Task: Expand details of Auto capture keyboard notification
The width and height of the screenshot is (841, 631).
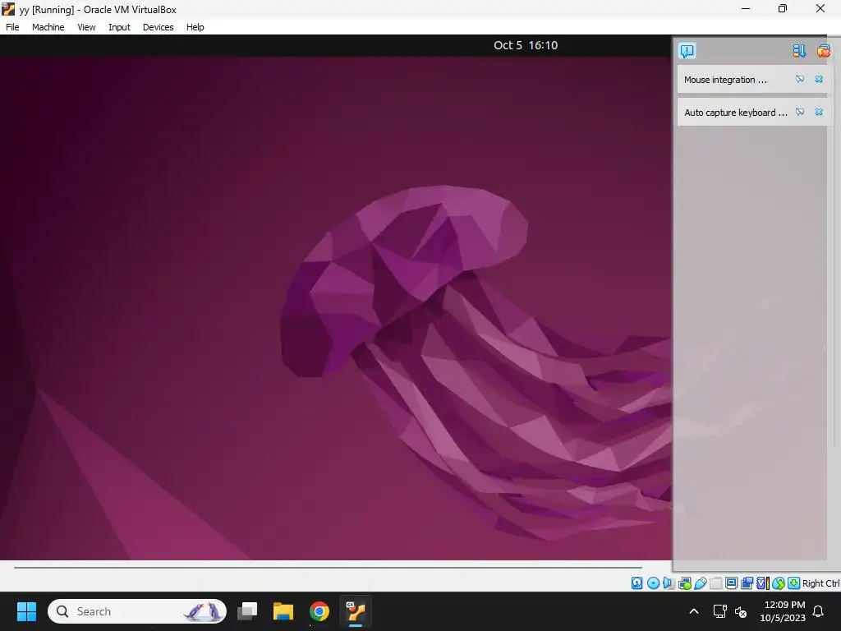Action: (800, 112)
